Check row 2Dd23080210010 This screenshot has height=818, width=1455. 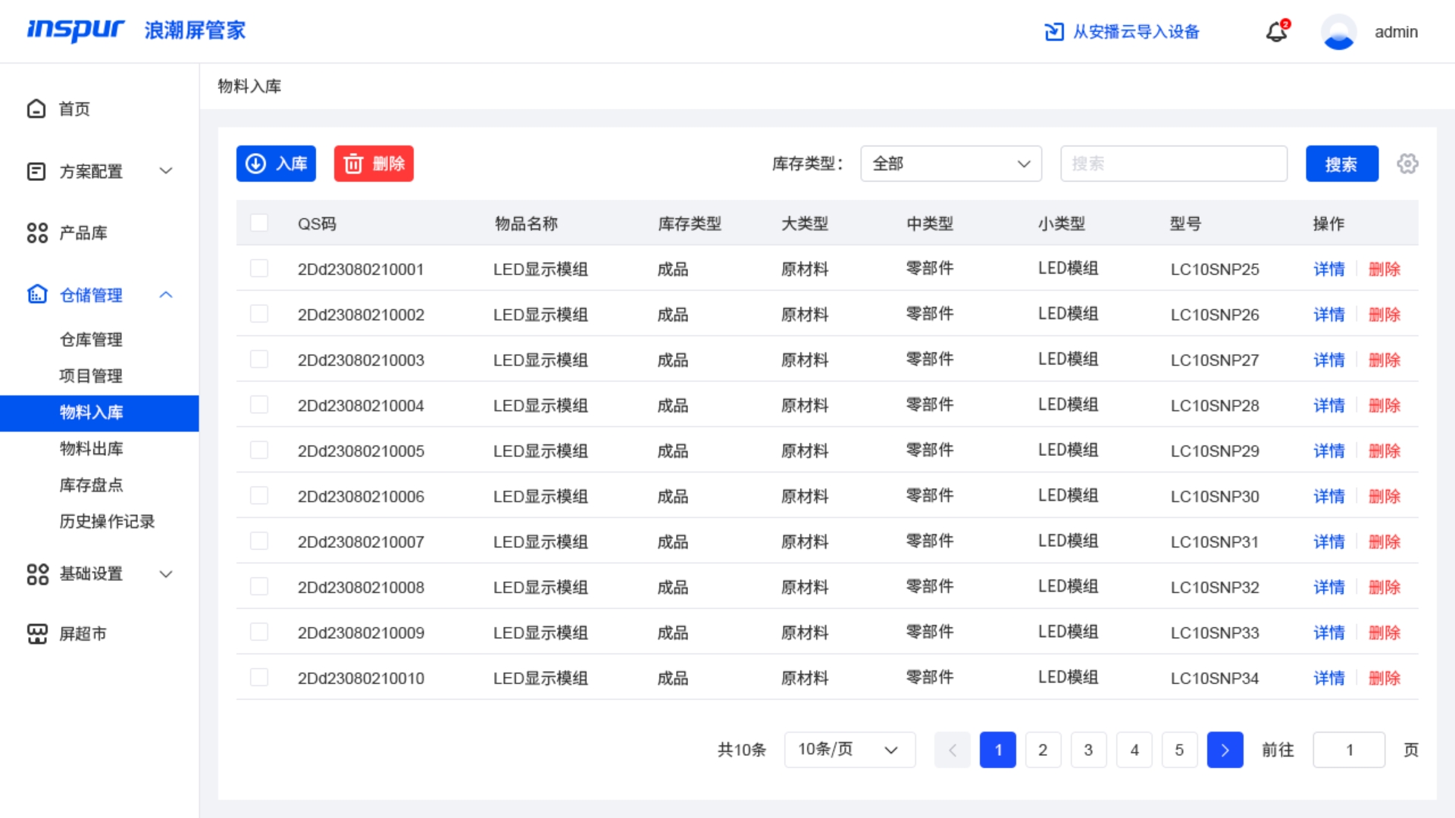coord(259,677)
